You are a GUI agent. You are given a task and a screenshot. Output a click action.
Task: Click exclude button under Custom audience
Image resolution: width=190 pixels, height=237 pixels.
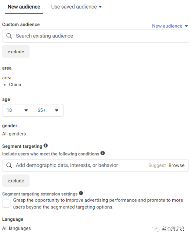click(x=16, y=52)
